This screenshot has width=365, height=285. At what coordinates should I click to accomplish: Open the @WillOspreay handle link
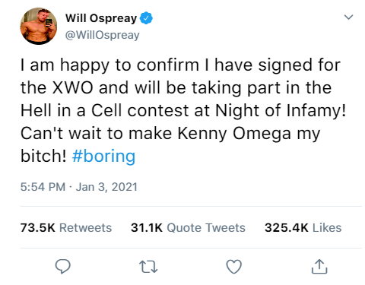(103, 35)
